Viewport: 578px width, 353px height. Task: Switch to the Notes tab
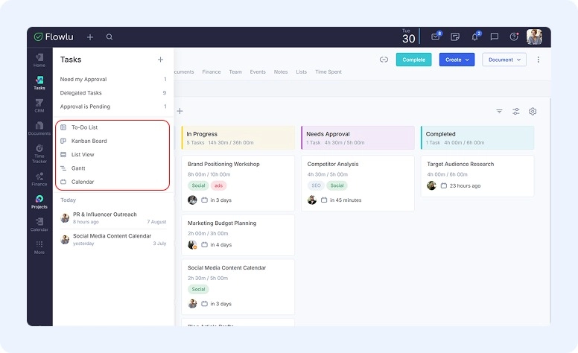tap(281, 71)
